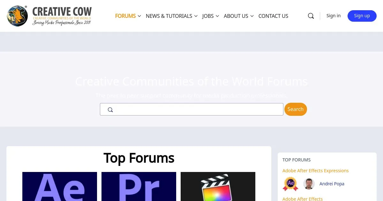
Task: Go to Contact Us page
Action: 273,16
